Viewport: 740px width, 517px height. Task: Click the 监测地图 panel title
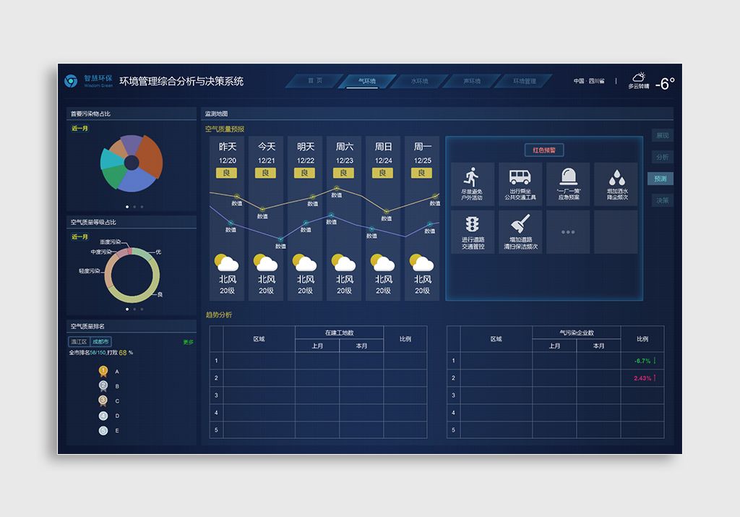216,114
